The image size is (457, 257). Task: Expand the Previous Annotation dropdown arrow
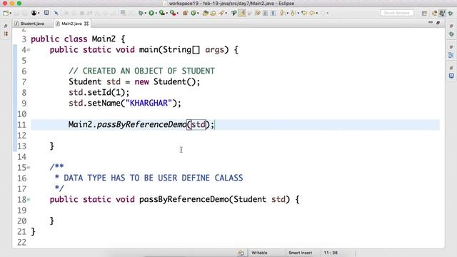[298, 13]
